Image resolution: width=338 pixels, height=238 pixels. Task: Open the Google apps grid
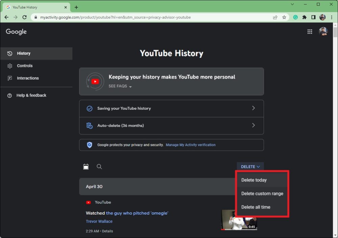pos(310,31)
